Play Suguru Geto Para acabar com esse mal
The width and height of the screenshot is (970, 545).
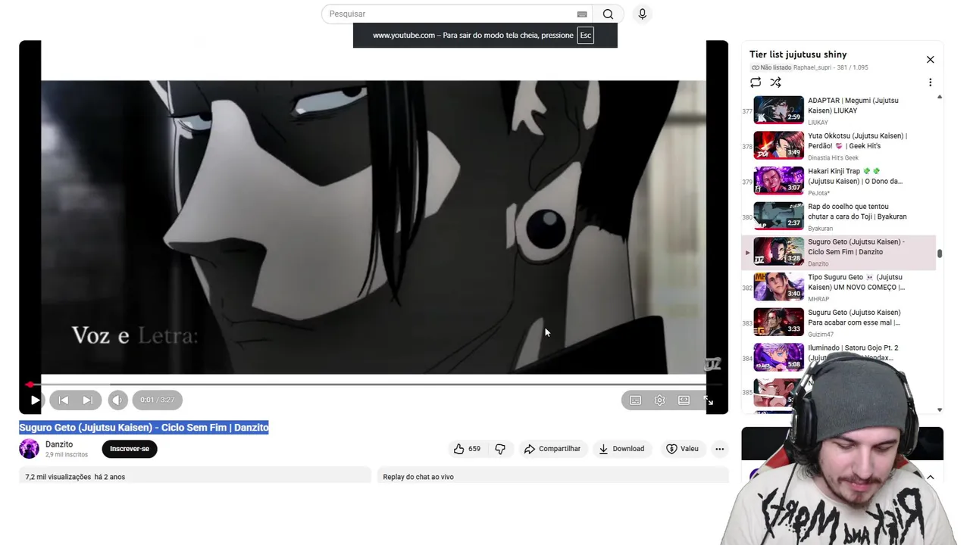[x=838, y=322]
